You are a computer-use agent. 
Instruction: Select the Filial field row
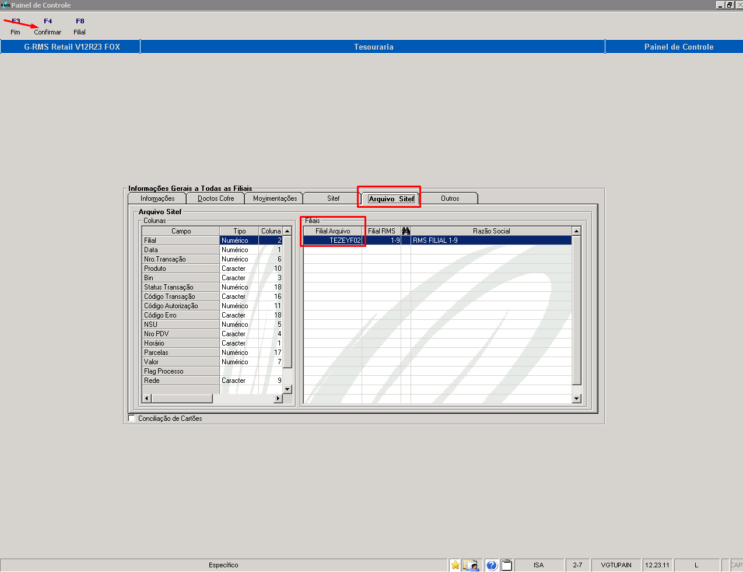(181, 240)
